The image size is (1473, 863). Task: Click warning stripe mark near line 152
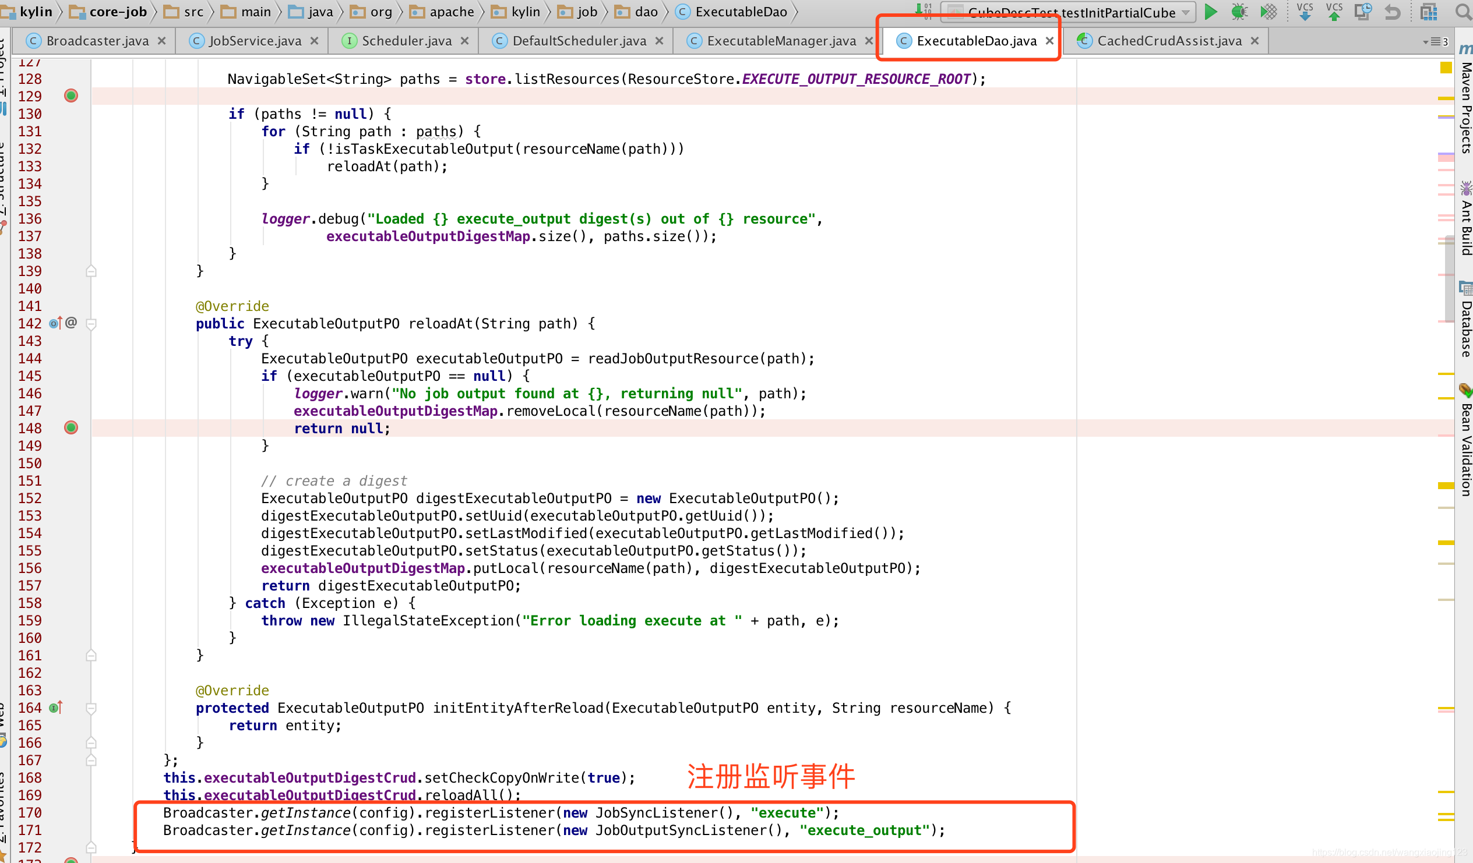tap(1446, 486)
